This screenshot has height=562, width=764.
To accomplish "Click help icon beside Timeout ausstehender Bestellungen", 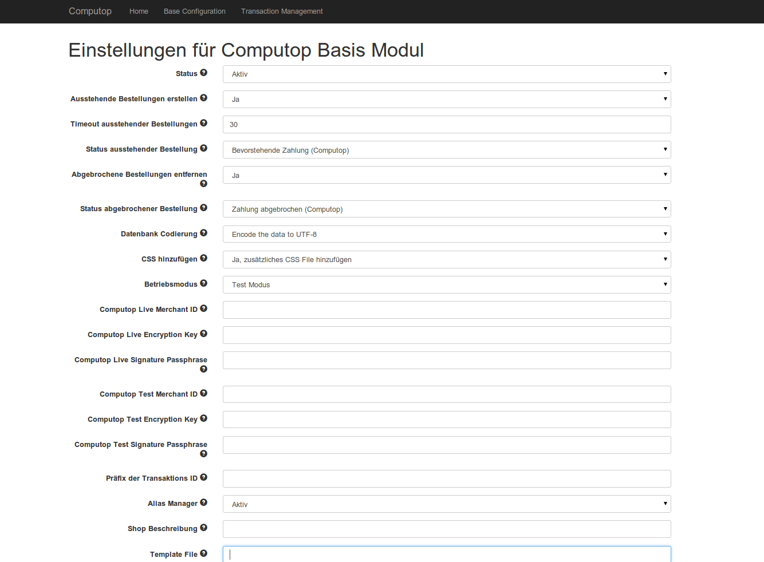I will tap(203, 123).
